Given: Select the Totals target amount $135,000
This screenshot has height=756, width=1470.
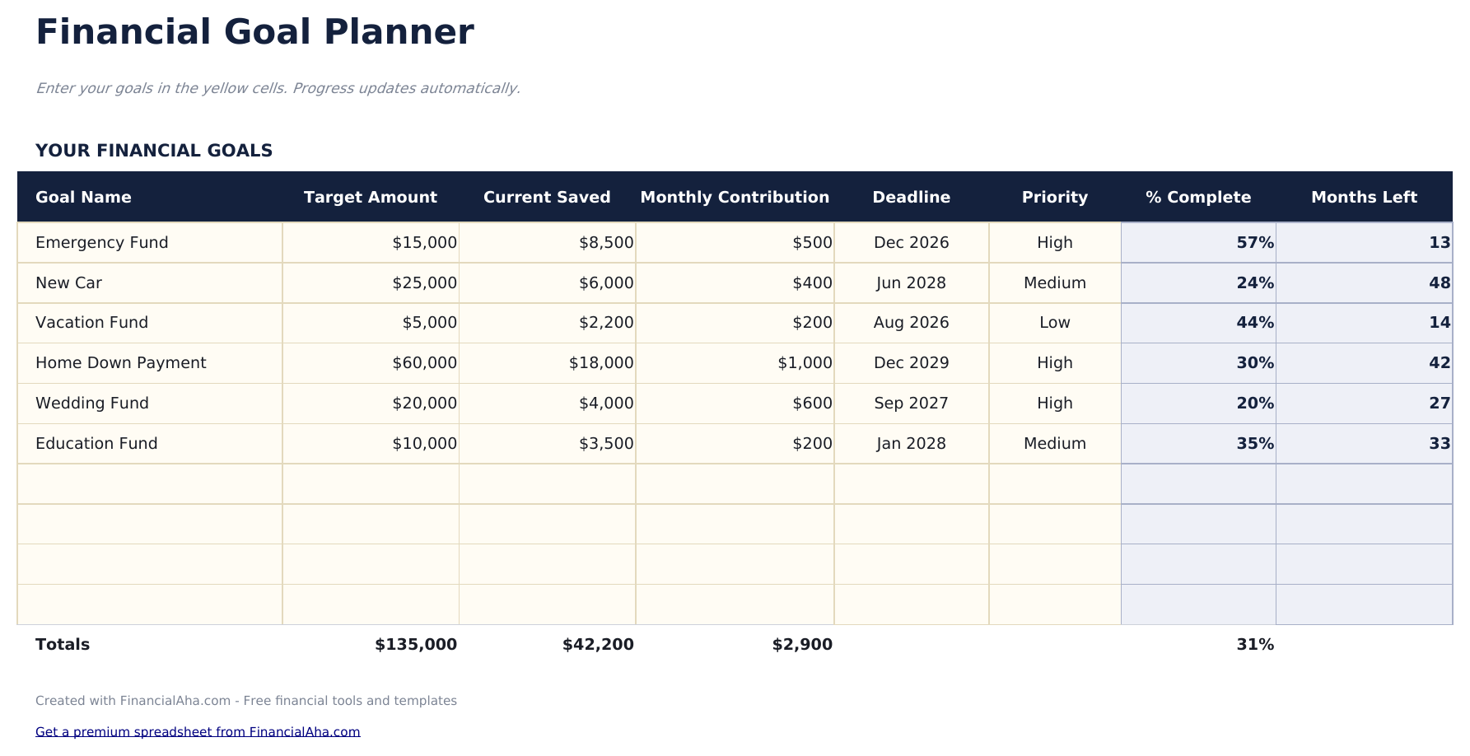Looking at the screenshot, I should [x=416, y=645].
